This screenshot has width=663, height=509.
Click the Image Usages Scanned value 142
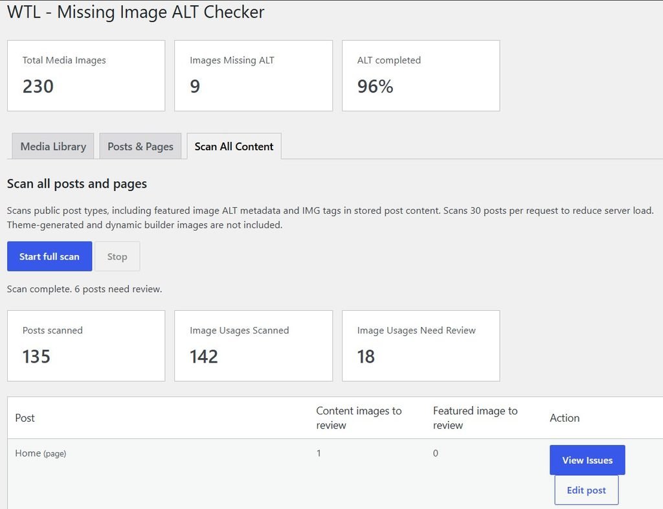(x=204, y=356)
